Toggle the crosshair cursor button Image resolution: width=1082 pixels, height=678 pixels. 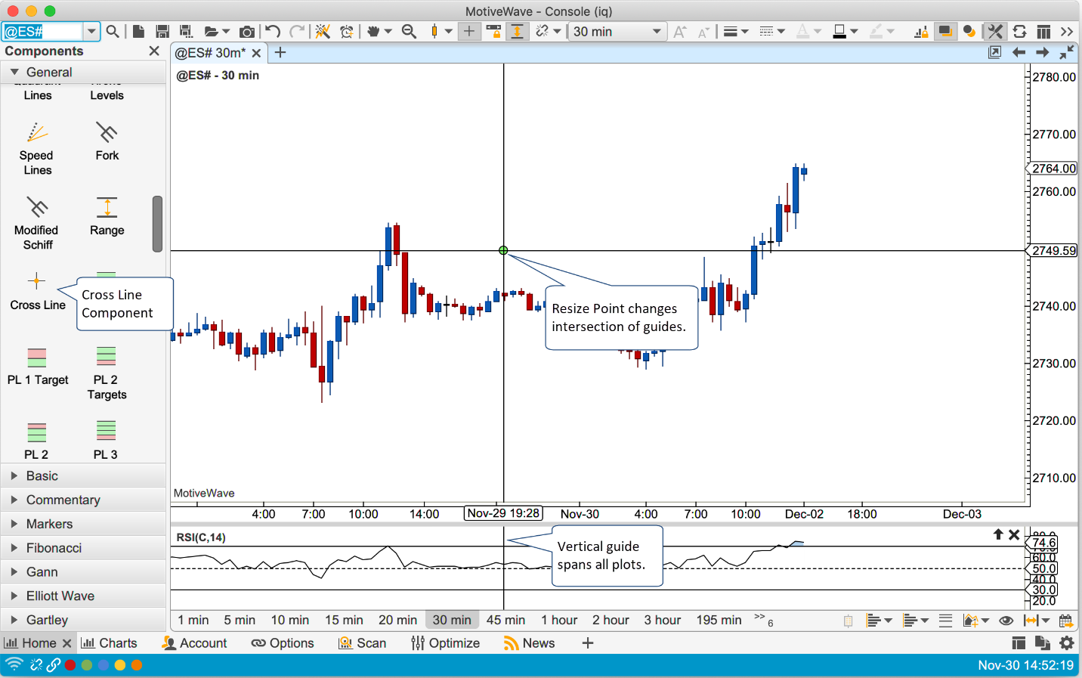(x=469, y=32)
